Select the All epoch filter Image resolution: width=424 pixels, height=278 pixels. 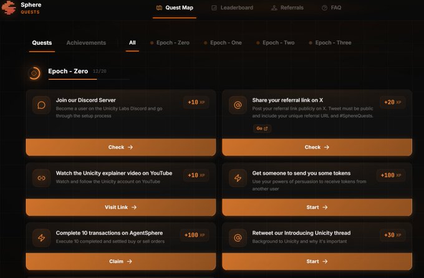tap(132, 43)
